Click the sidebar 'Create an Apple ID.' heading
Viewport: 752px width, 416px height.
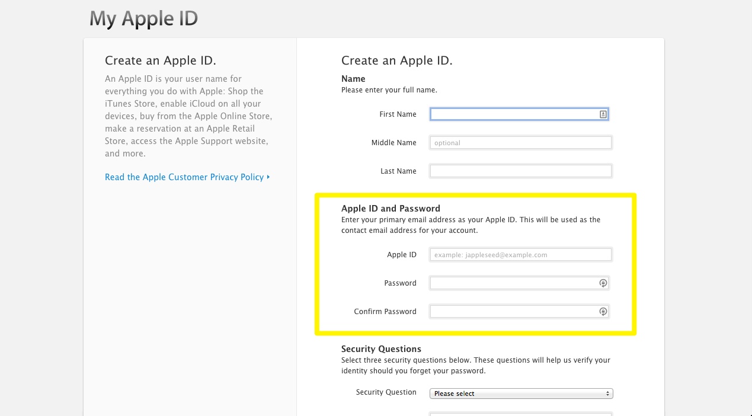(161, 60)
